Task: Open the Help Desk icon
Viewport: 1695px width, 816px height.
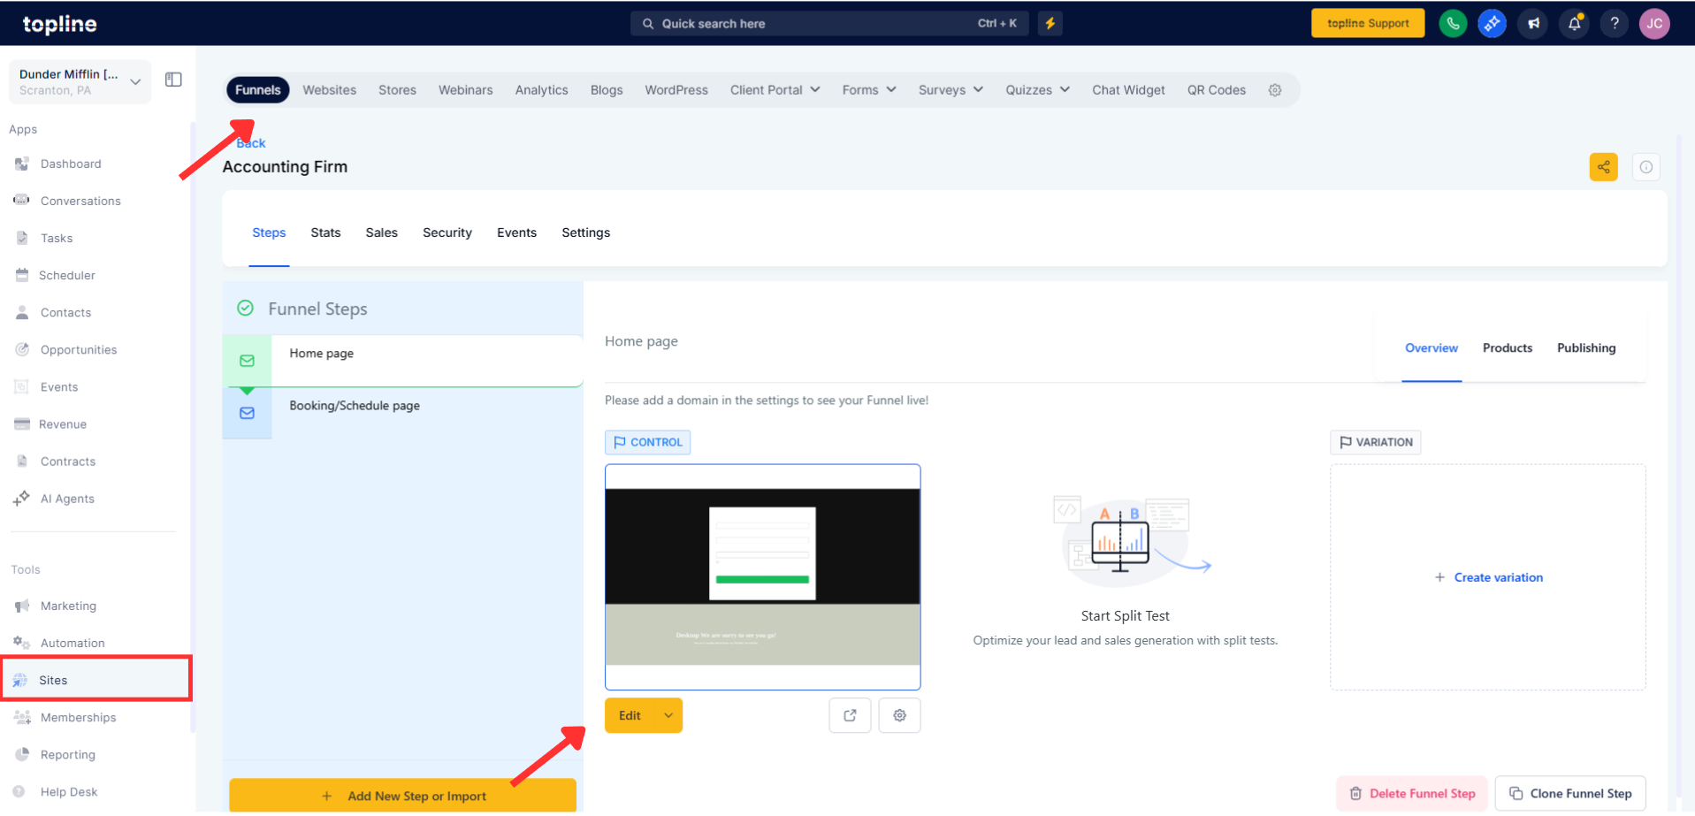Action: pos(19,791)
